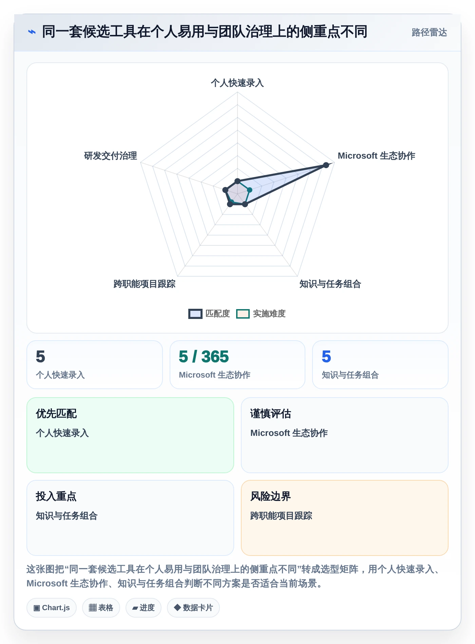Click the 研发交付治理 radar axis label

pyautogui.click(x=111, y=156)
